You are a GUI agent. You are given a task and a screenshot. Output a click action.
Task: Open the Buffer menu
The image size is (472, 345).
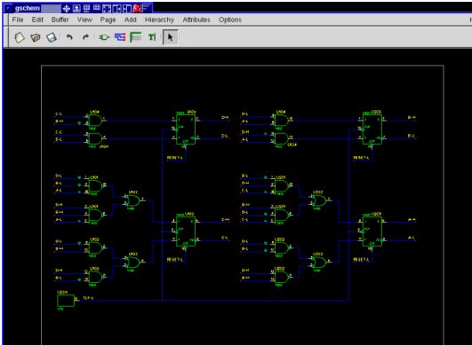point(60,20)
